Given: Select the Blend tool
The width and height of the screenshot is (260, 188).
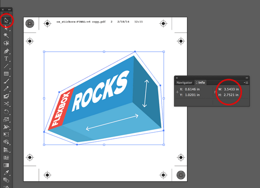Looking at the screenshot, I should pos(6,180).
